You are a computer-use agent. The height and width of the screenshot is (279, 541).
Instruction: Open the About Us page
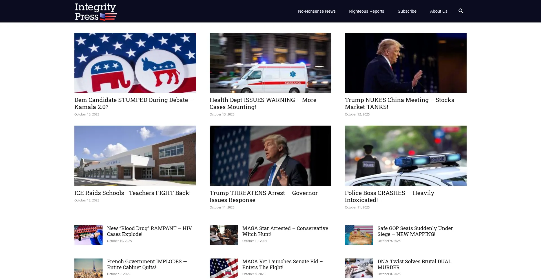[438, 11]
